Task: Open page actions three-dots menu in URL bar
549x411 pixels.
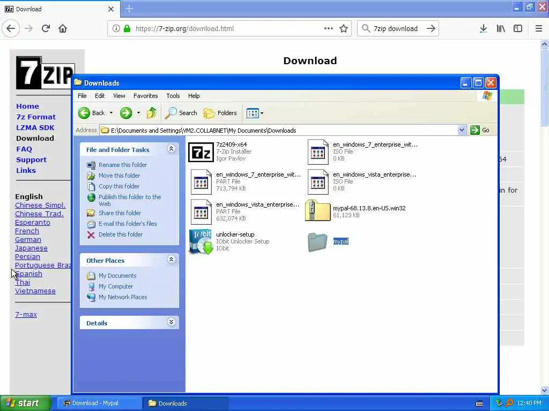Action: [329, 29]
